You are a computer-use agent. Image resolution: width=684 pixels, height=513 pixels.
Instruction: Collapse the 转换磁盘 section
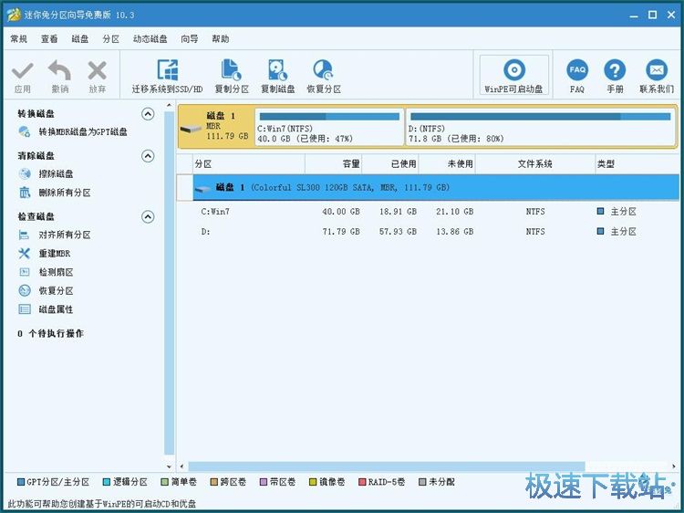click(x=148, y=114)
